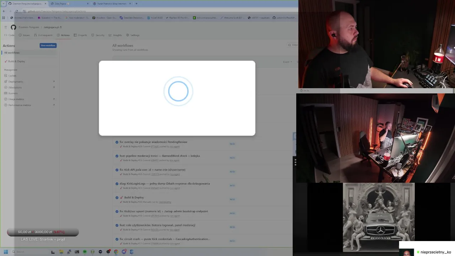The image size is (455, 256).
Task: Switch to the Projects repository tab
Action: [80, 35]
